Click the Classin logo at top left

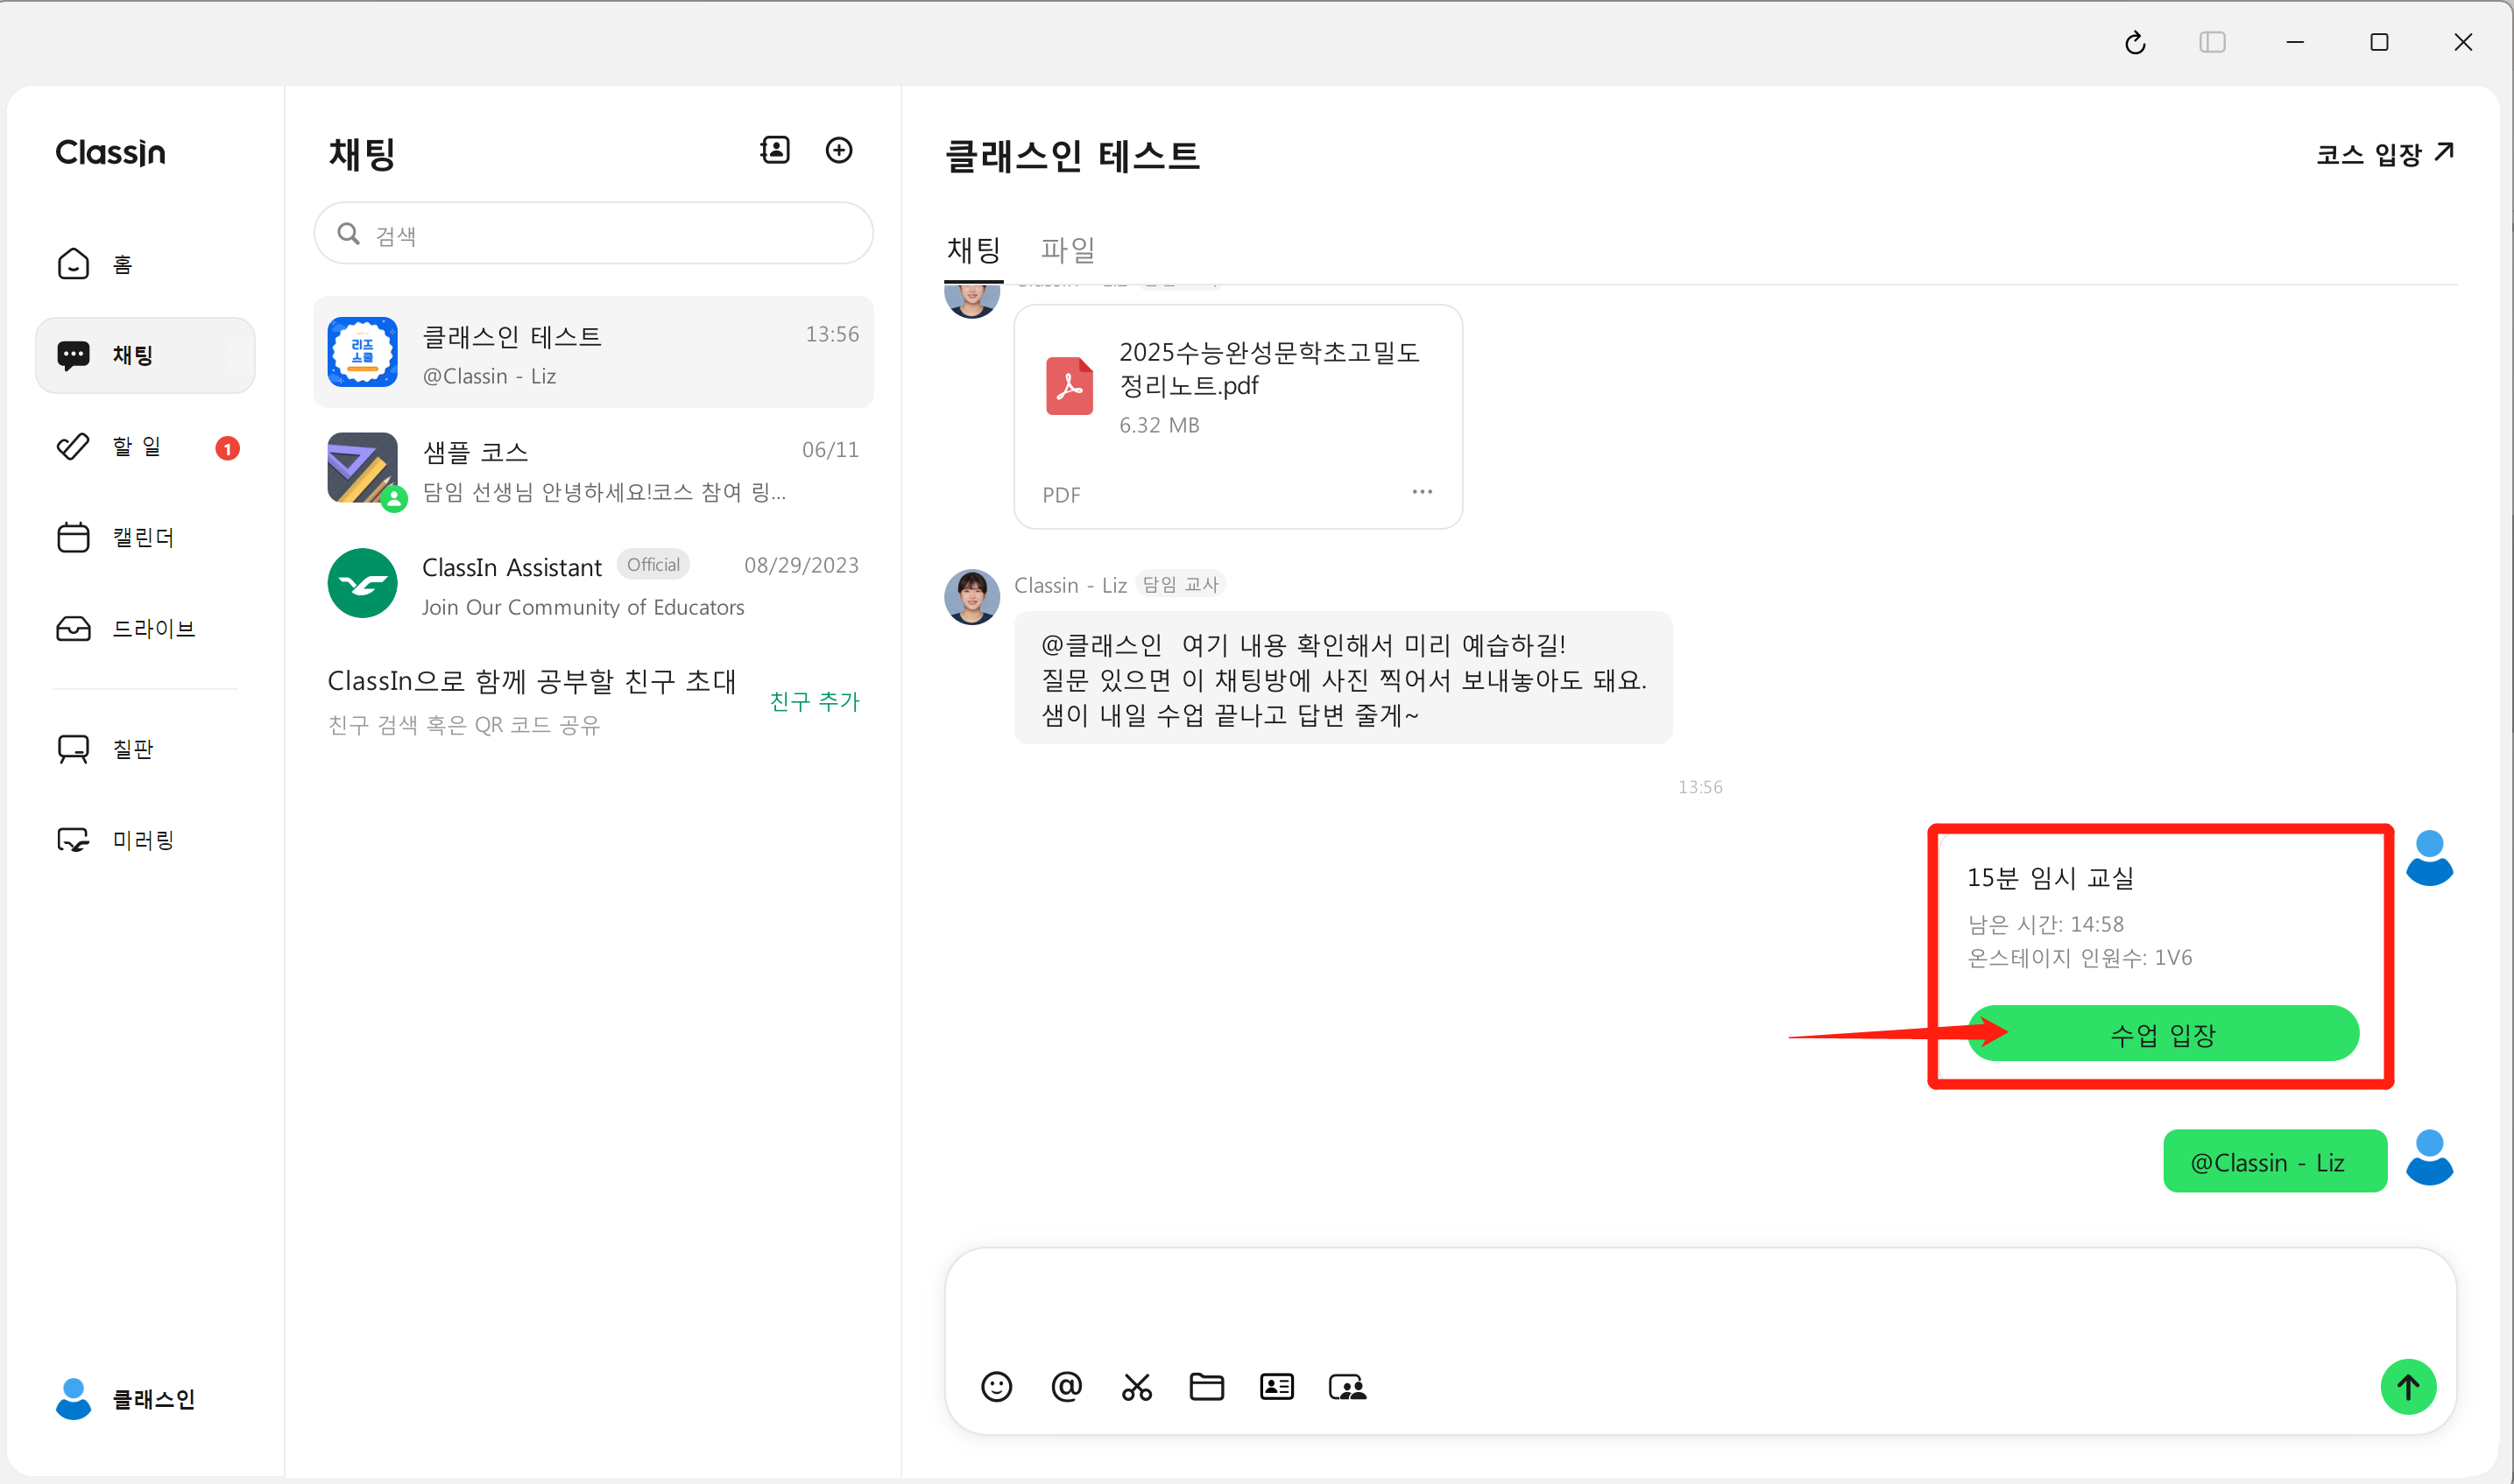(x=111, y=152)
